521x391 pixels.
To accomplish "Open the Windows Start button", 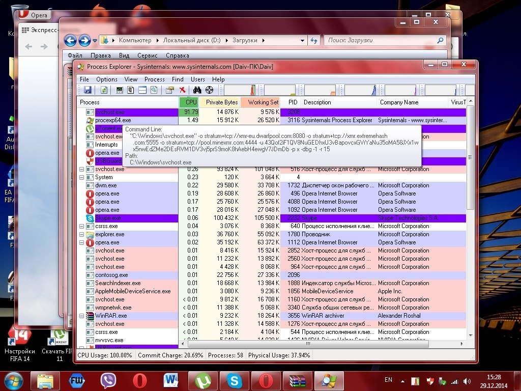I will (x=13, y=381).
